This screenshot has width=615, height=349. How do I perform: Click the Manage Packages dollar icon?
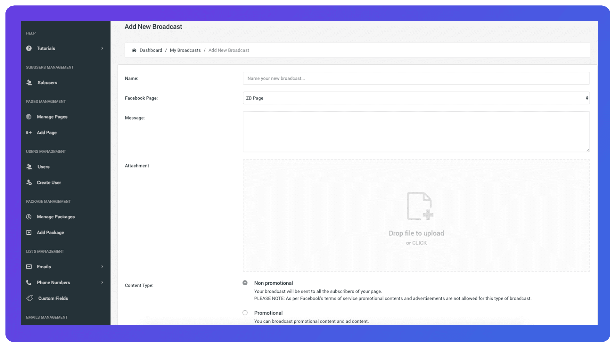pos(29,217)
